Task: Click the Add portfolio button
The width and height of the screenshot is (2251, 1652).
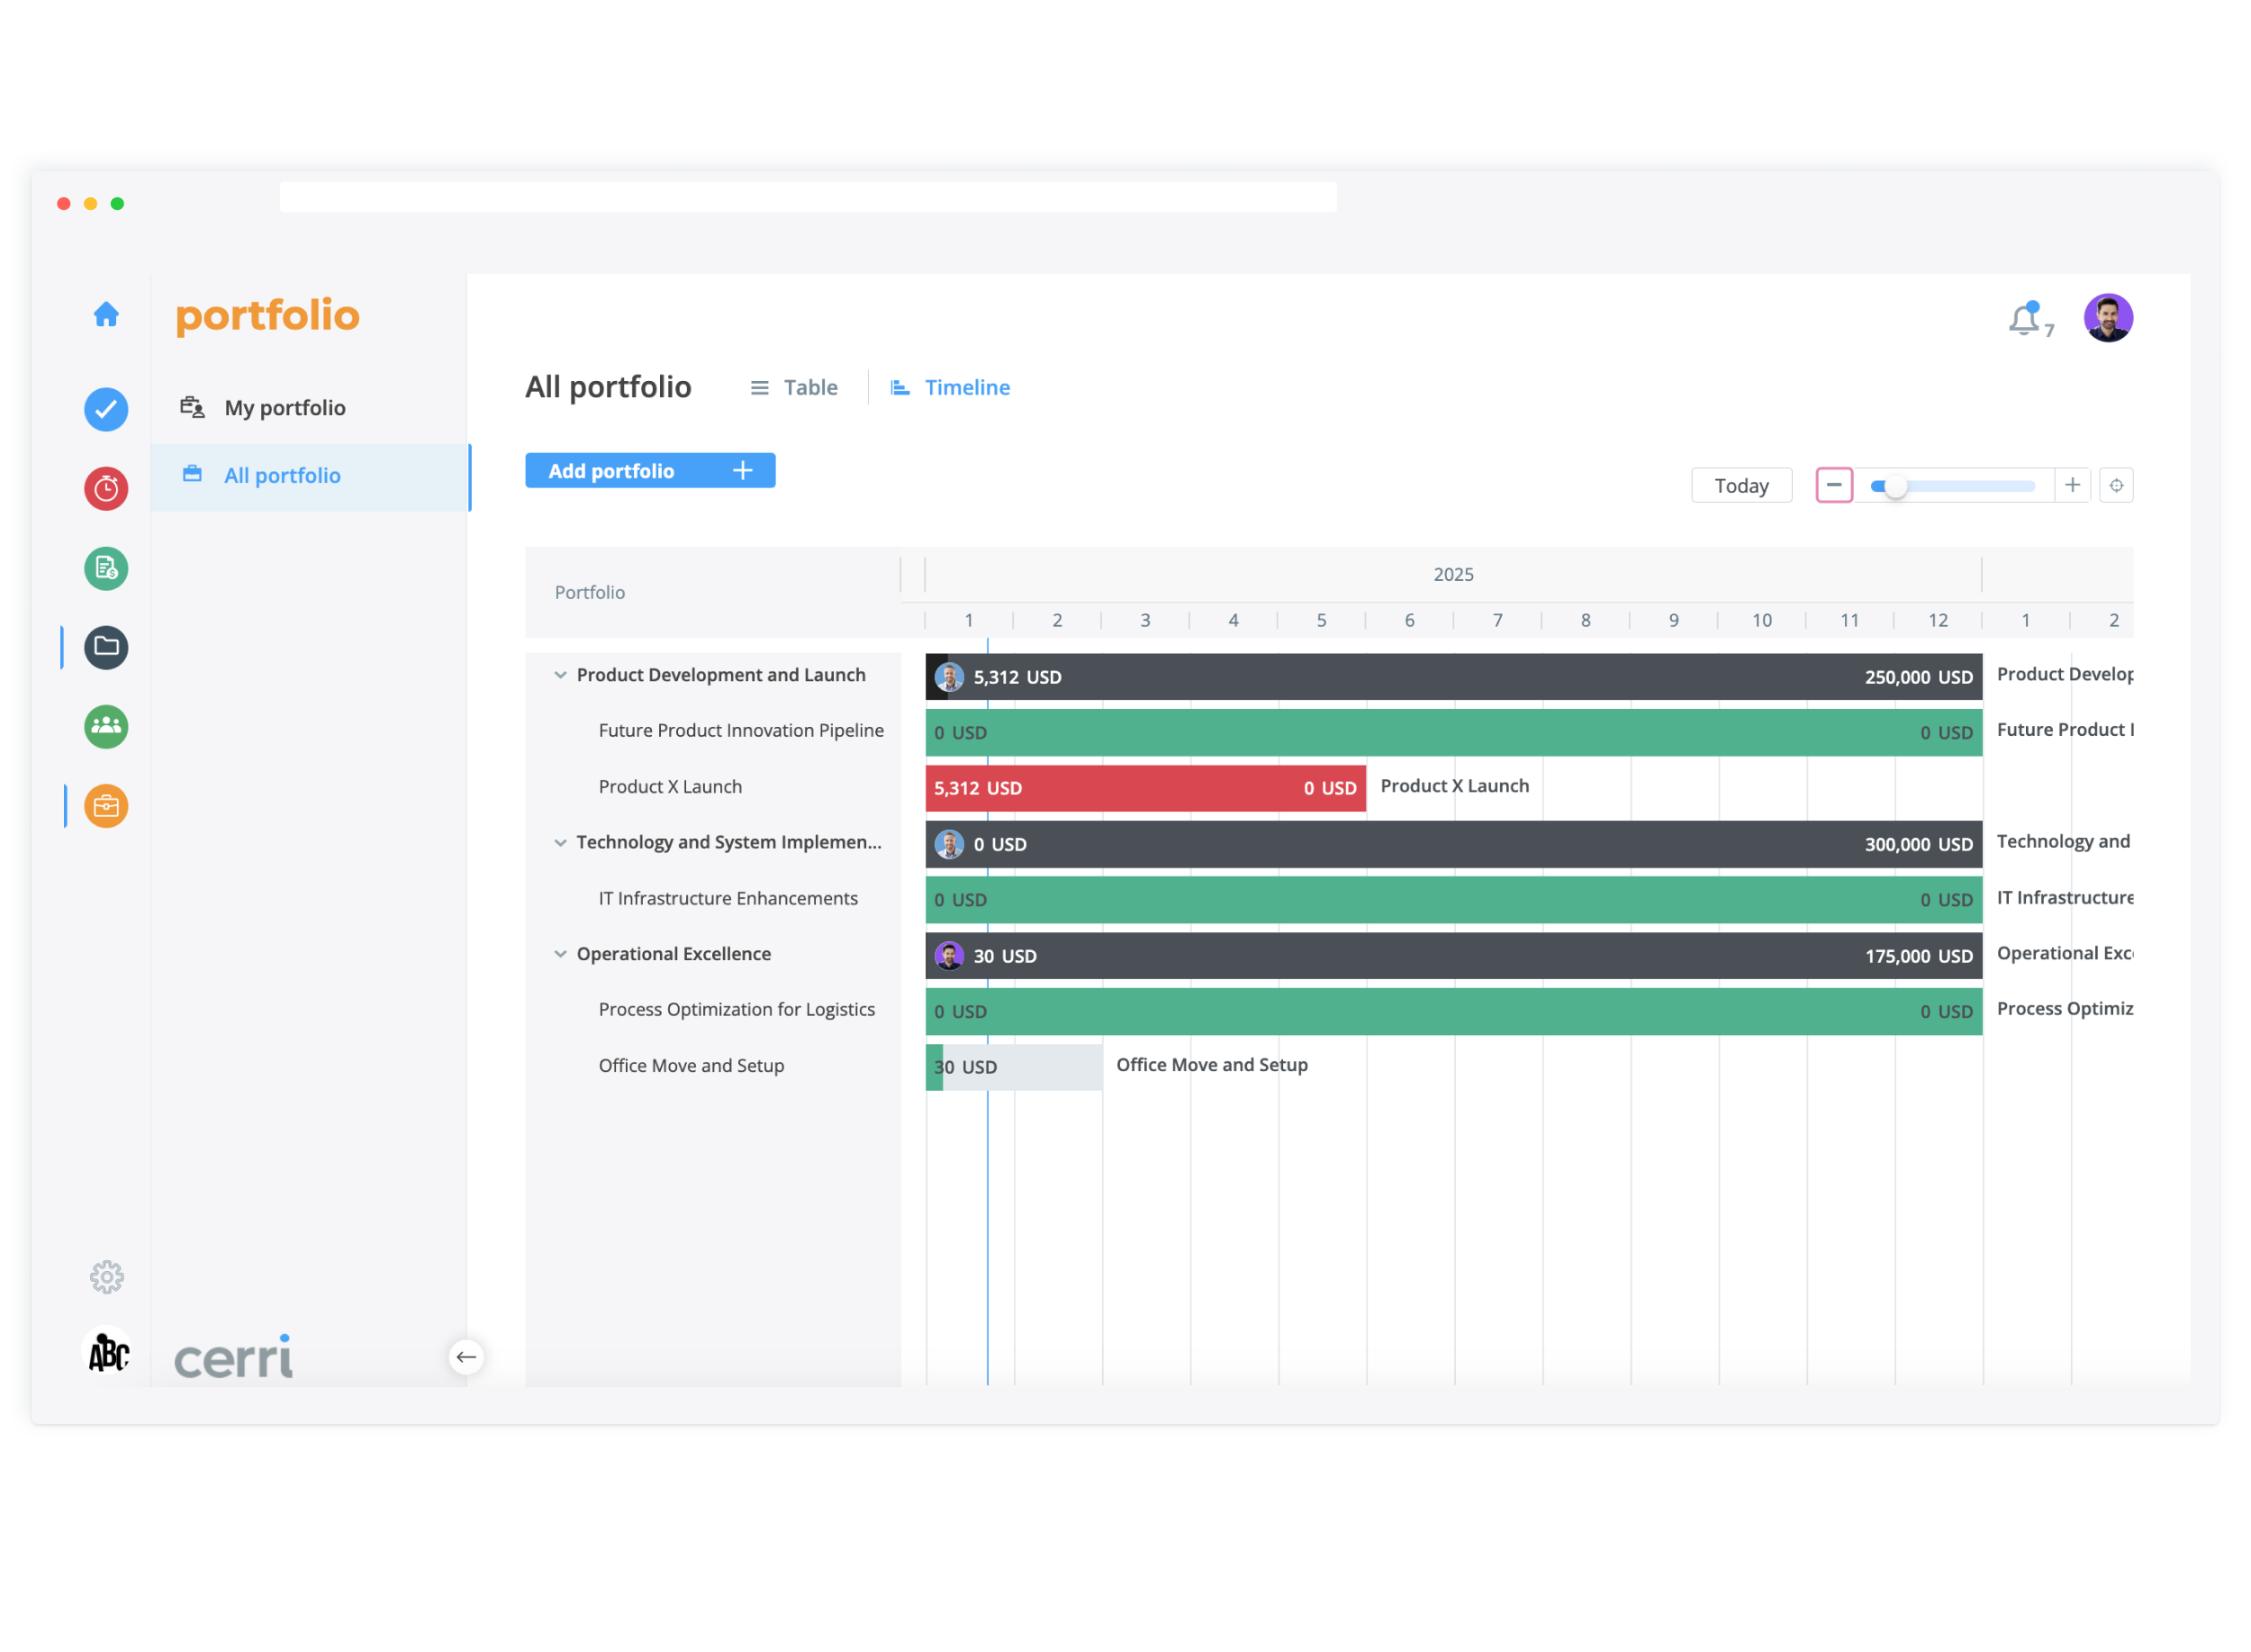Action: [650, 471]
